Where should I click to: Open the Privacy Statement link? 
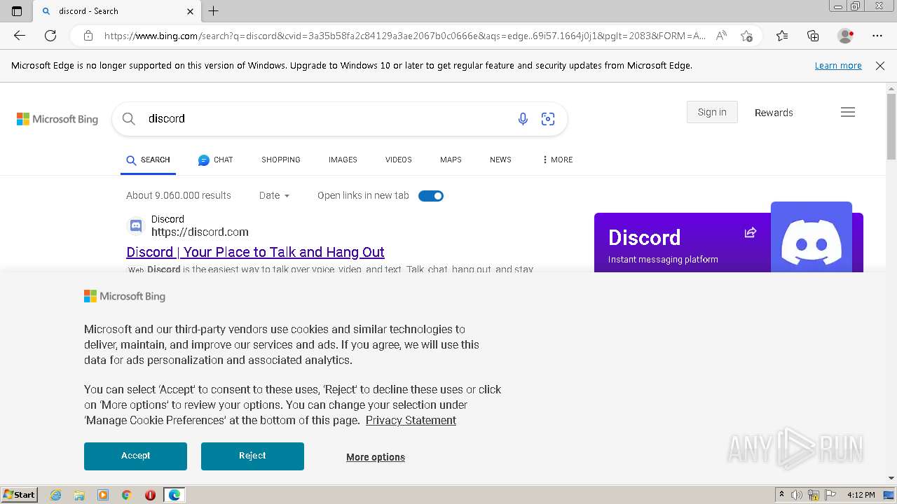click(x=411, y=420)
